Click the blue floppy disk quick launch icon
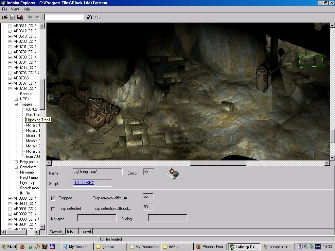Screen dimensions: 335x251 (x=52, y=246)
